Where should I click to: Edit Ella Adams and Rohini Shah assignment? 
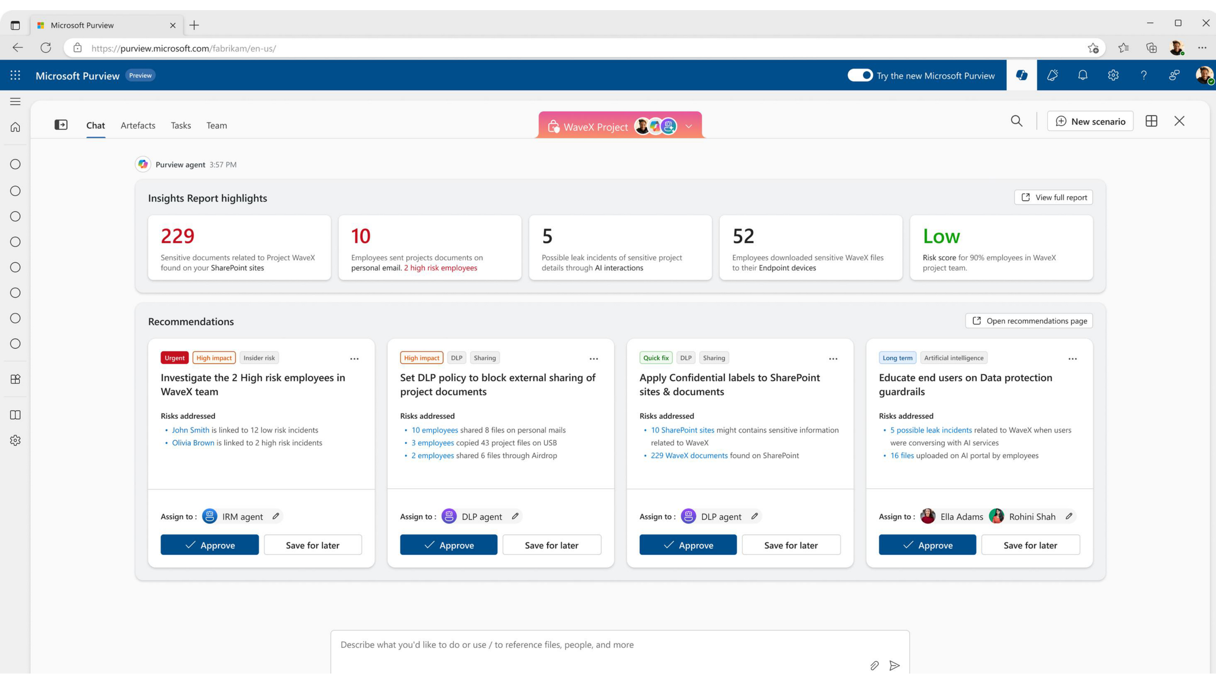1069,516
